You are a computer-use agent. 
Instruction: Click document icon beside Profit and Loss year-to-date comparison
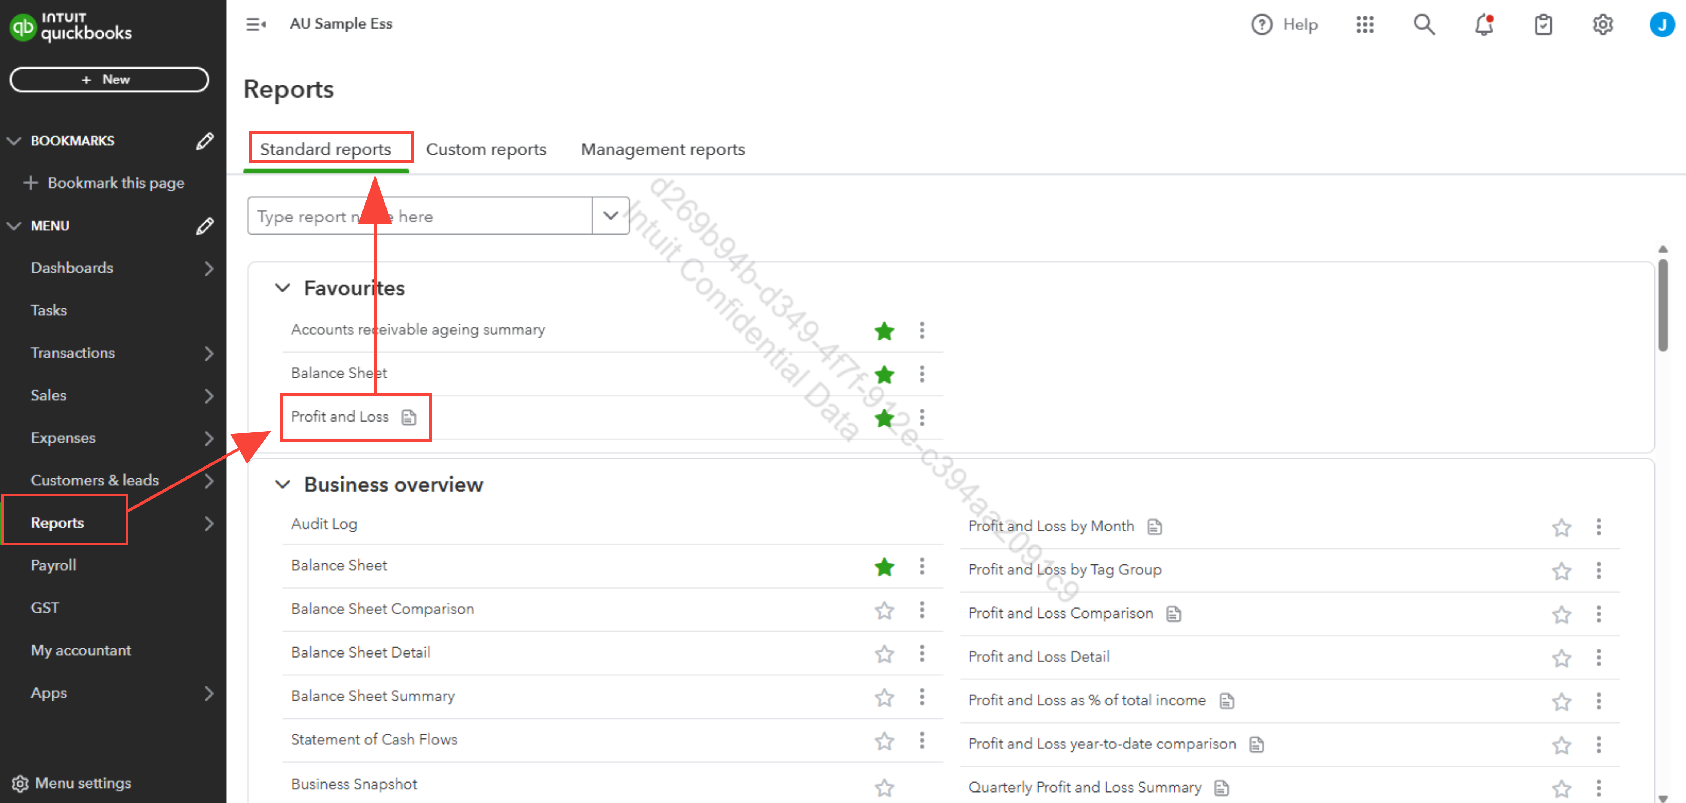point(1256,745)
